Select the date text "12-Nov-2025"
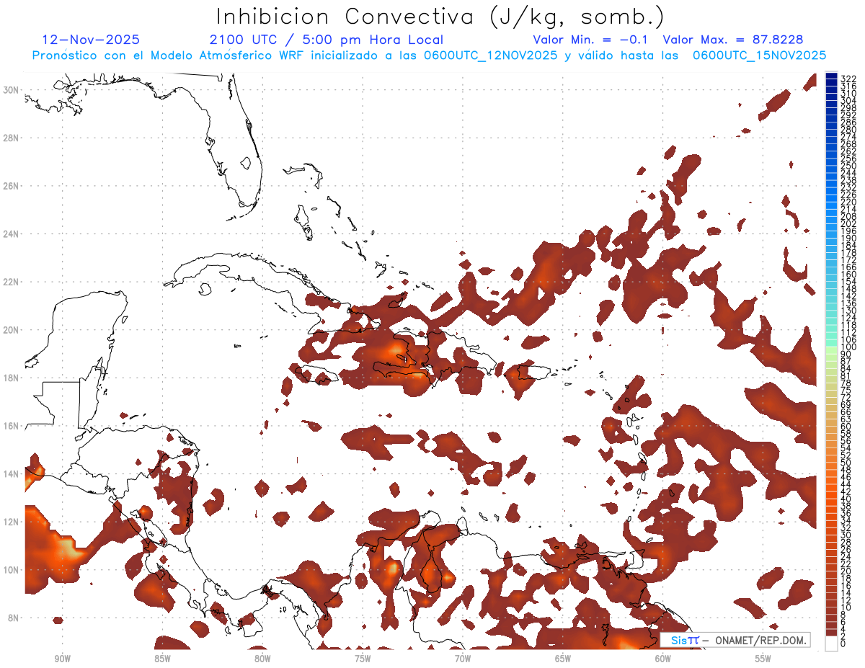 tap(91, 40)
